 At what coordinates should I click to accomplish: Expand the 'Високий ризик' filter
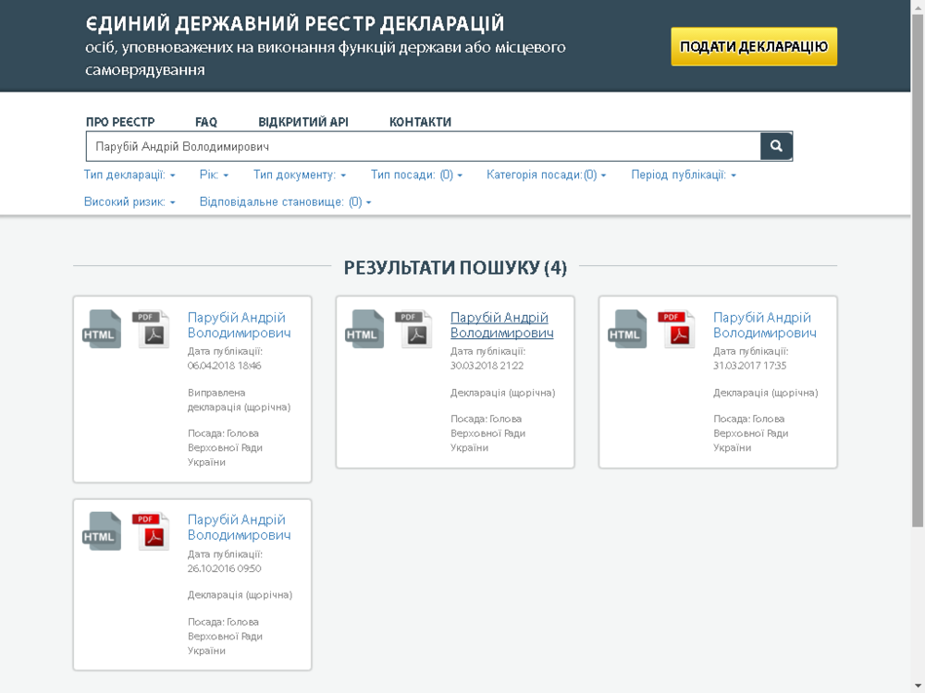[x=129, y=201]
